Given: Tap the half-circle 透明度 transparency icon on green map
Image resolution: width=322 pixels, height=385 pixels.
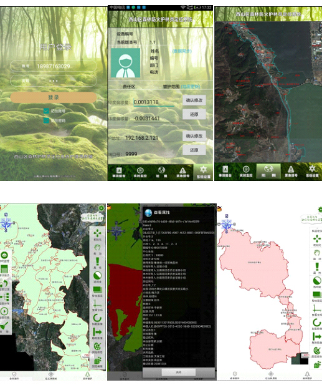Looking at the screenshot, I should point(97,275).
